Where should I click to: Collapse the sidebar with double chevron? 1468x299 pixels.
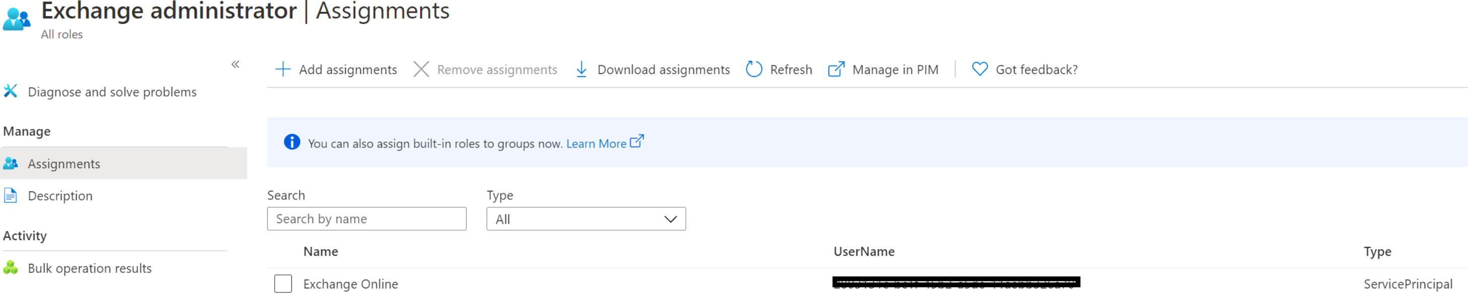[x=235, y=64]
